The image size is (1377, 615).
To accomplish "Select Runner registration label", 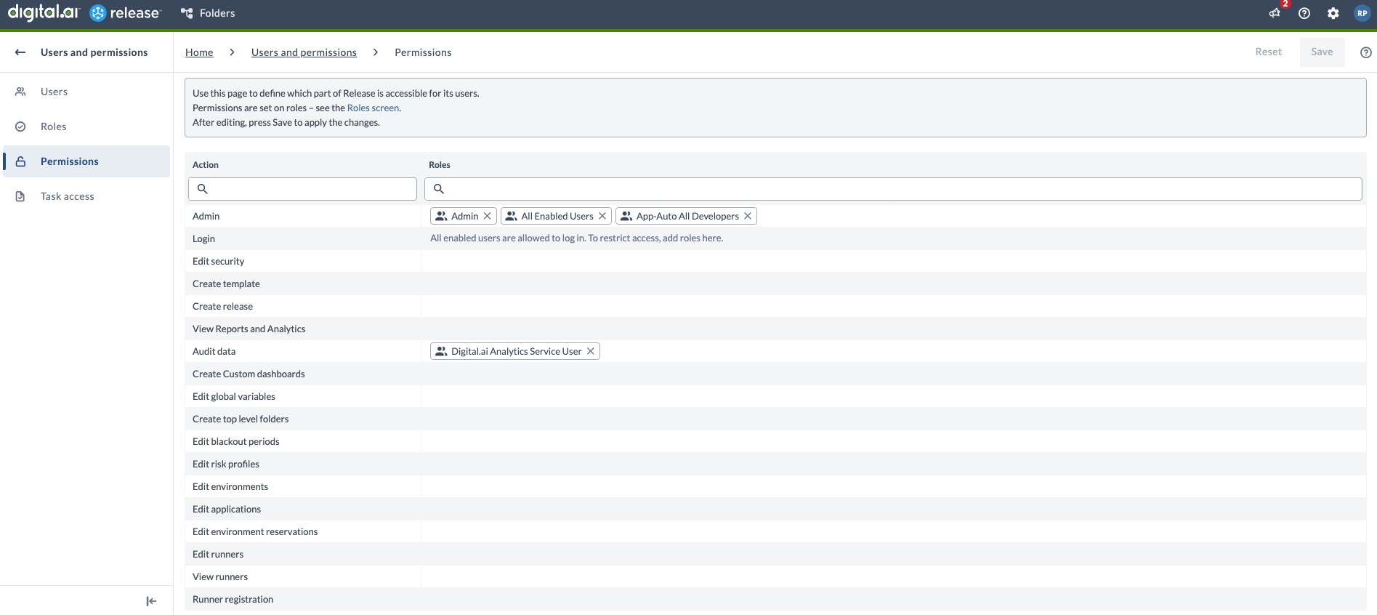I will (233, 599).
